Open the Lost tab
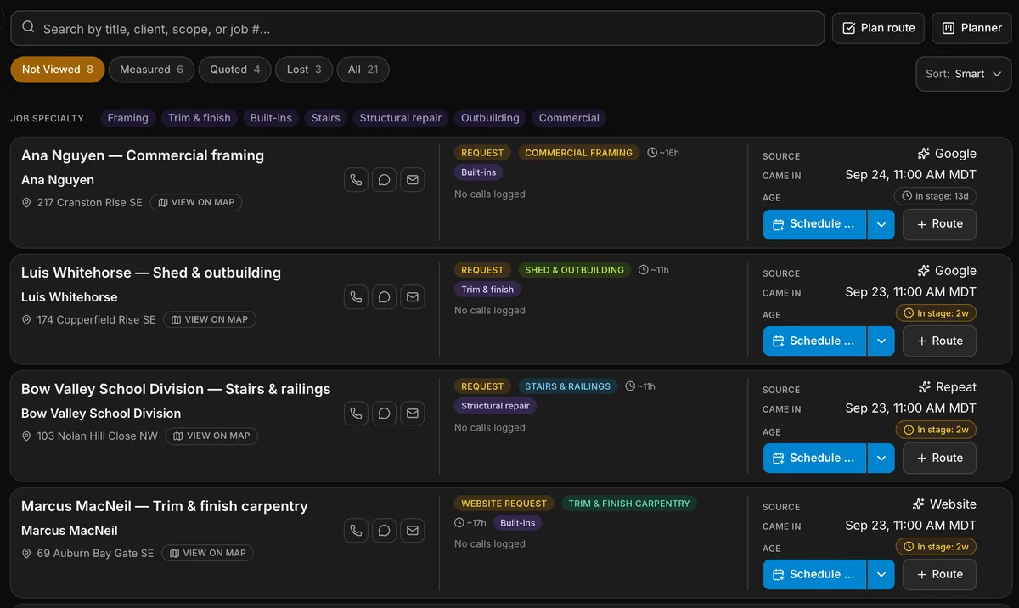Viewport: 1019px width, 608px height. coord(304,70)
